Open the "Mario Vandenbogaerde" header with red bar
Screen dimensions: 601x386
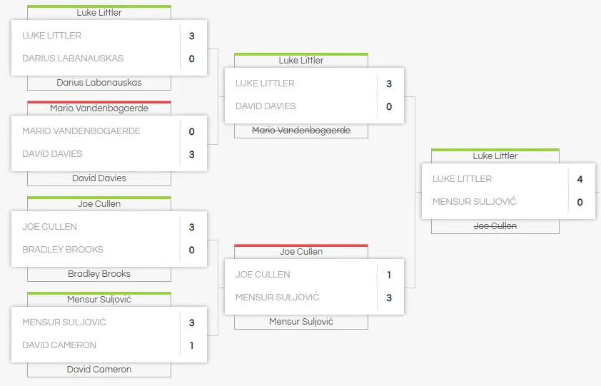tap(99, 108)
